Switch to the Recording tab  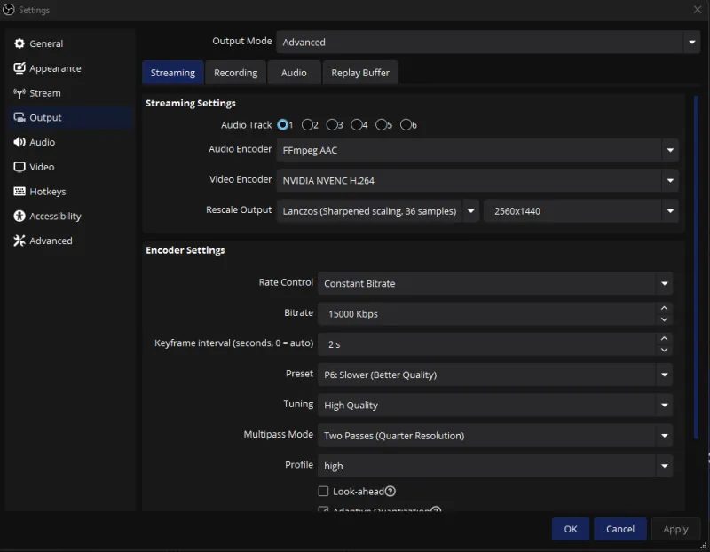[235, 72]
